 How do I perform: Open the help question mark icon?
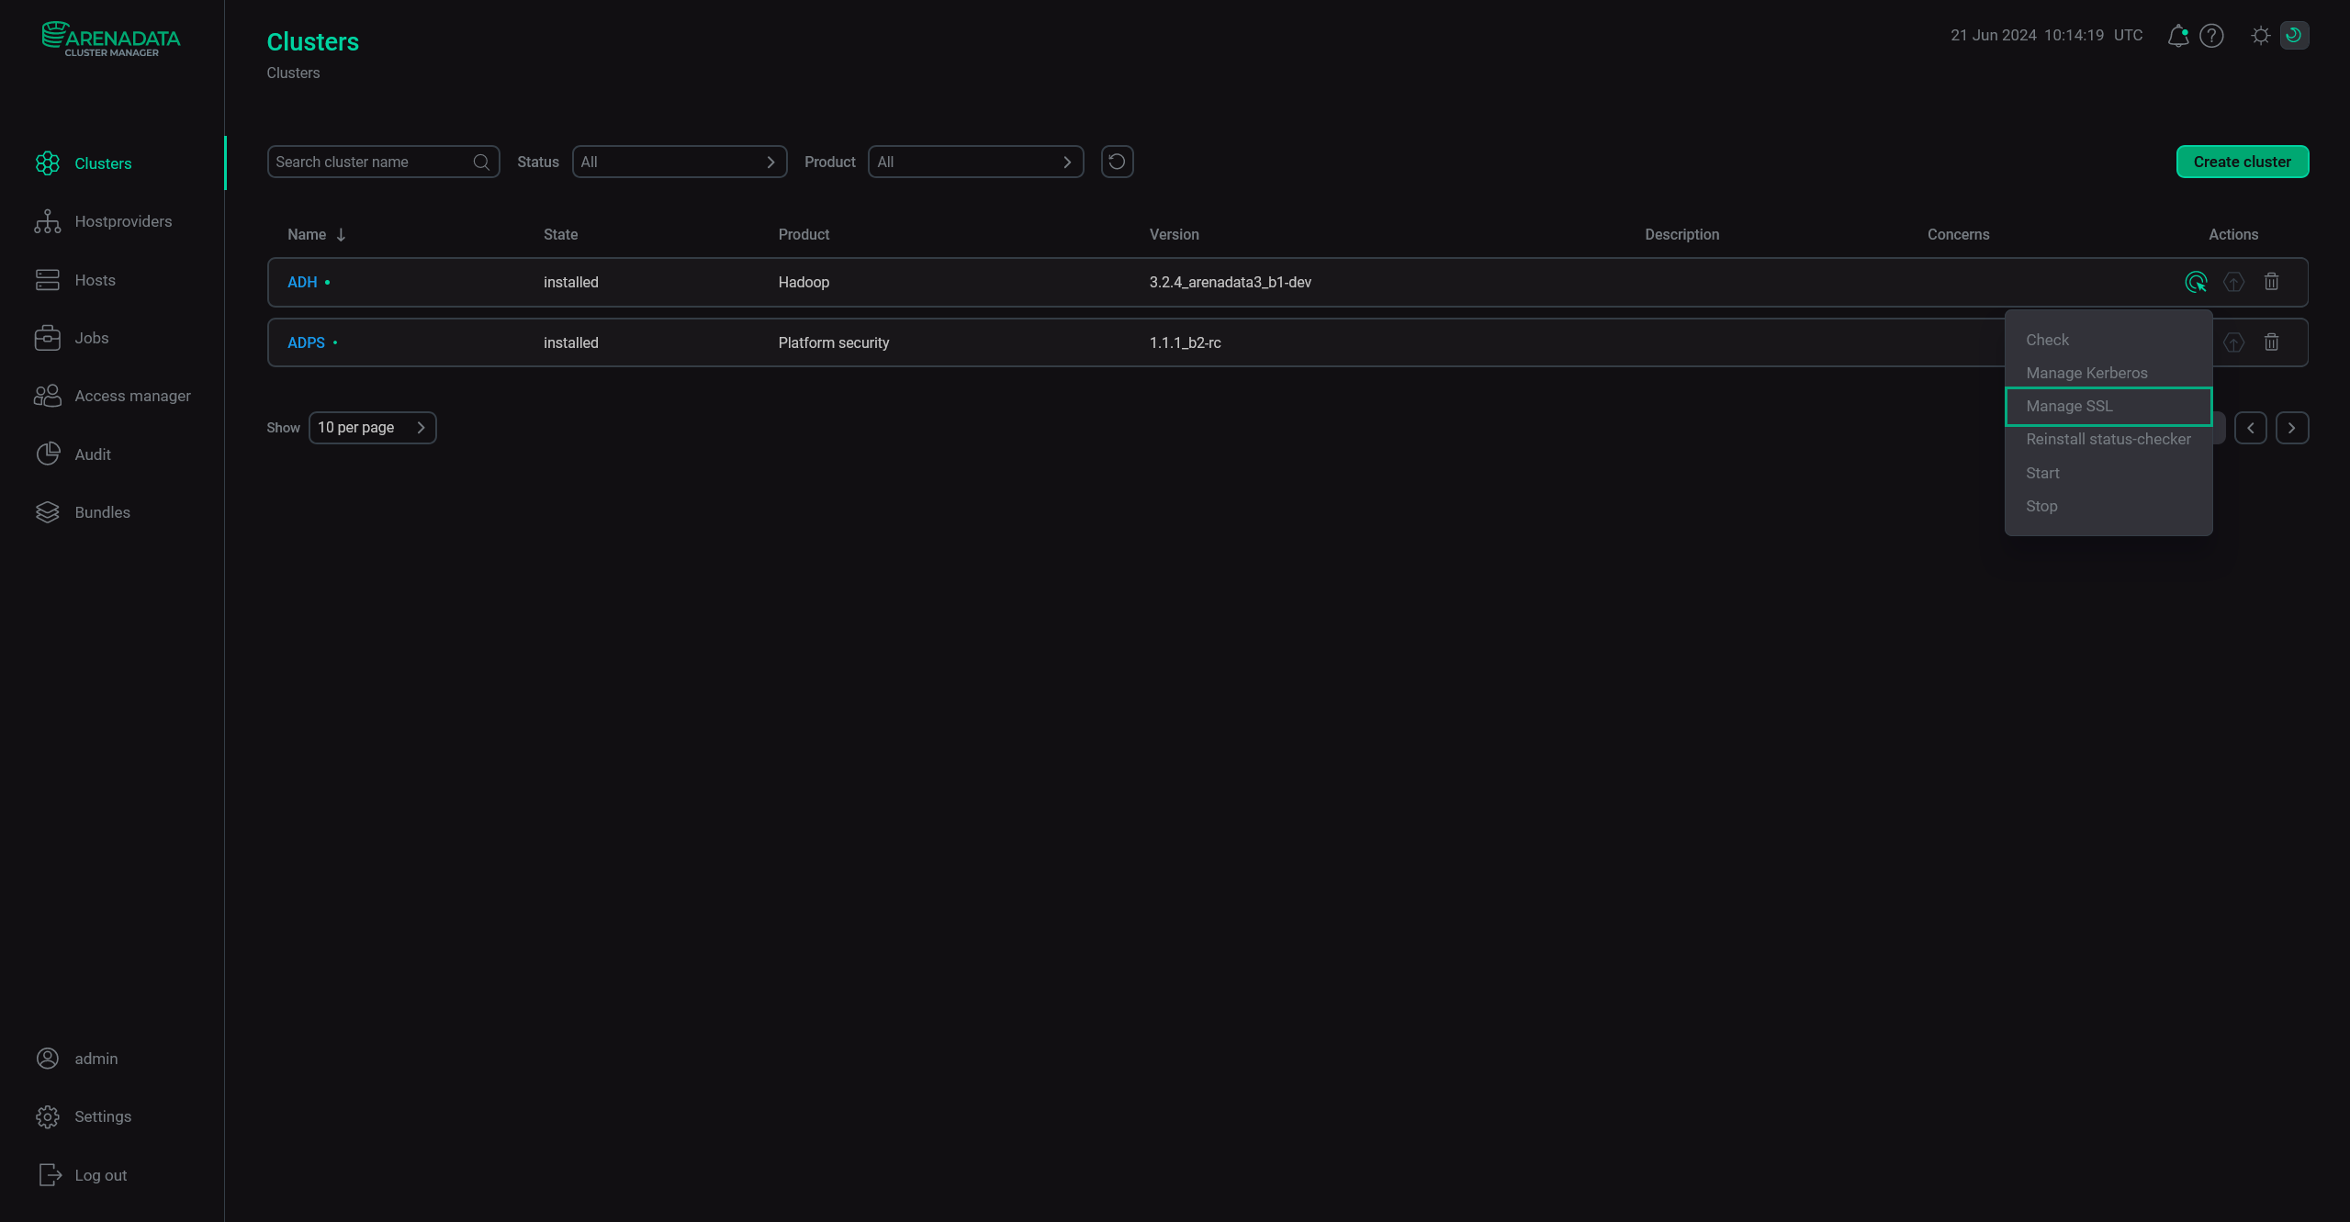tap(2211, 36)
